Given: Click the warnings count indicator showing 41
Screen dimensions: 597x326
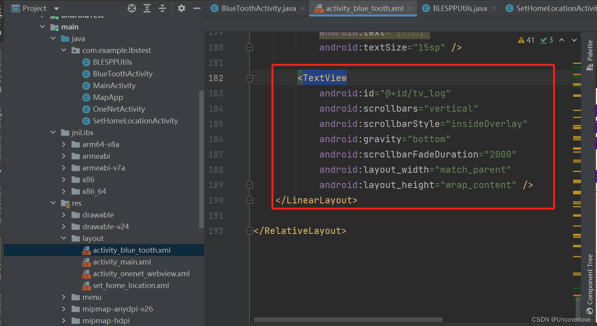Looking at the screenshot, I should click(526, 40).
